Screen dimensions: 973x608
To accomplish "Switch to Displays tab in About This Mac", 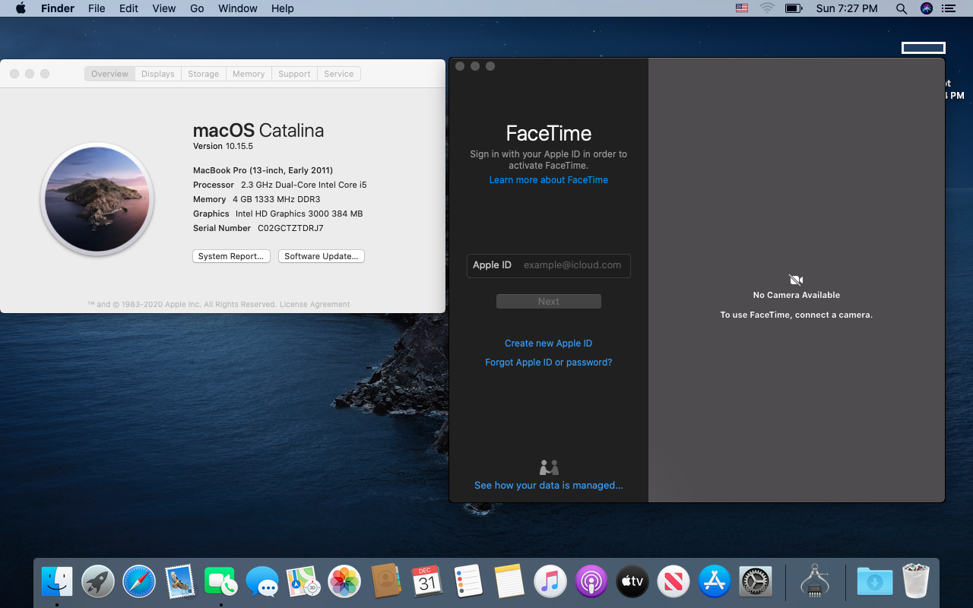I will (158, 74).
